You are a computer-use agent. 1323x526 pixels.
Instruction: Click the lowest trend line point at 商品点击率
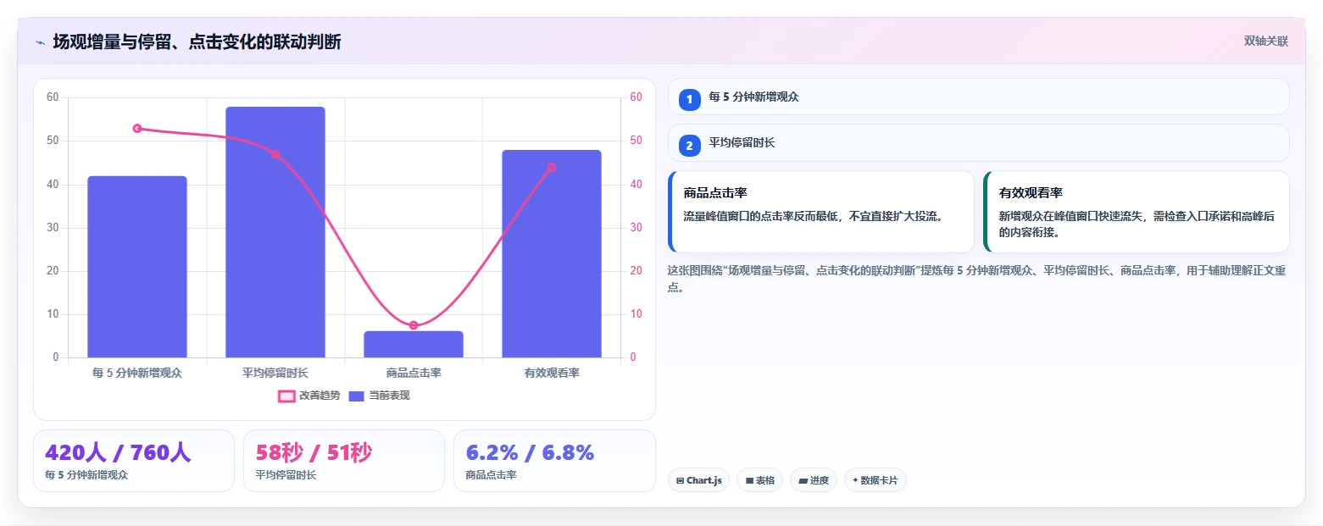(x=414, y=325)
